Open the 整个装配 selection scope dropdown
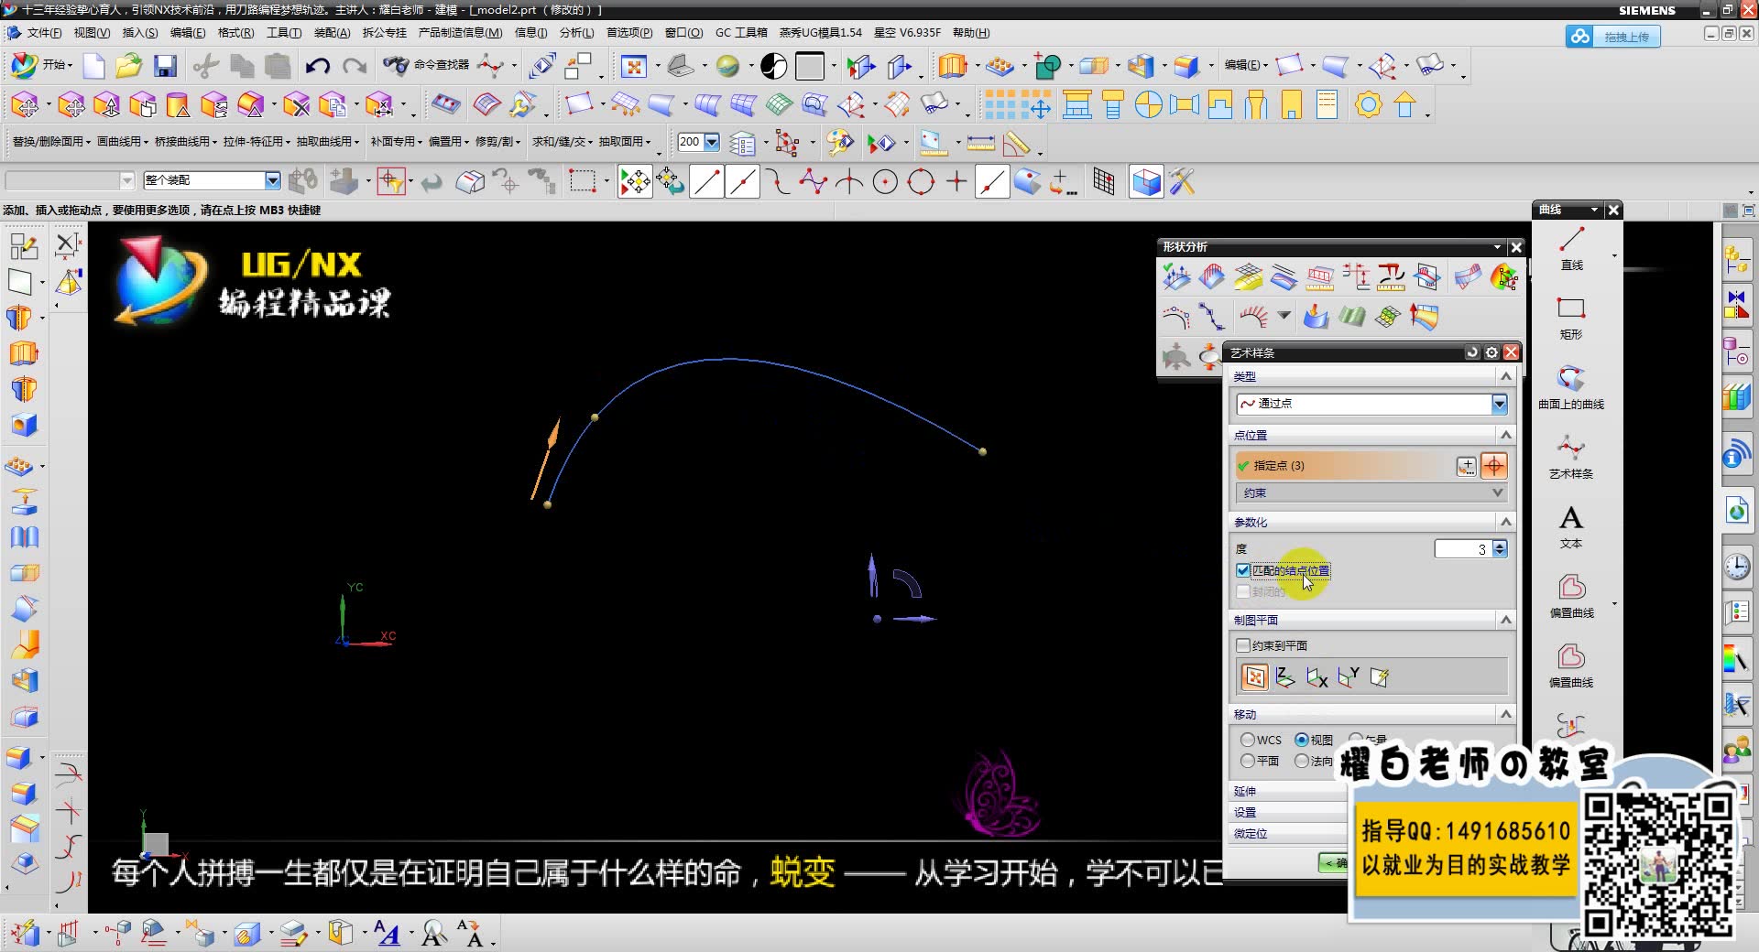The image size is (1759, 952). pyautogui.click(x=272, y=180)
